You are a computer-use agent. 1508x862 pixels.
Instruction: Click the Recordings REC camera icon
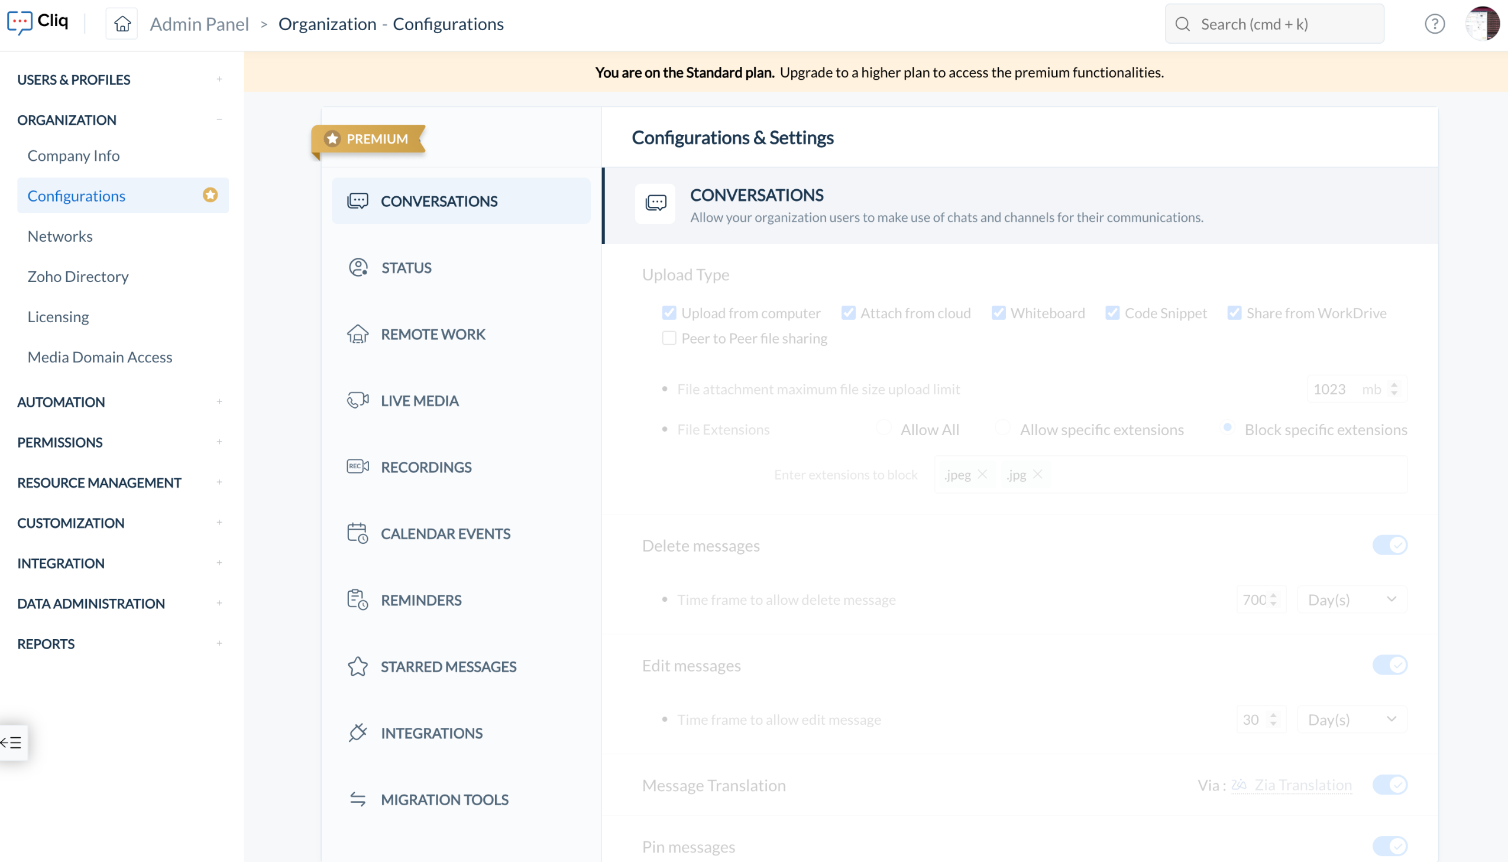(358, 466)
